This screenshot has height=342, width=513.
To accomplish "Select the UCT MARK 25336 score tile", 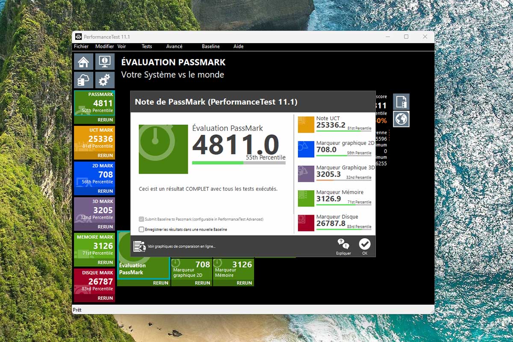I will coord(94,139).
